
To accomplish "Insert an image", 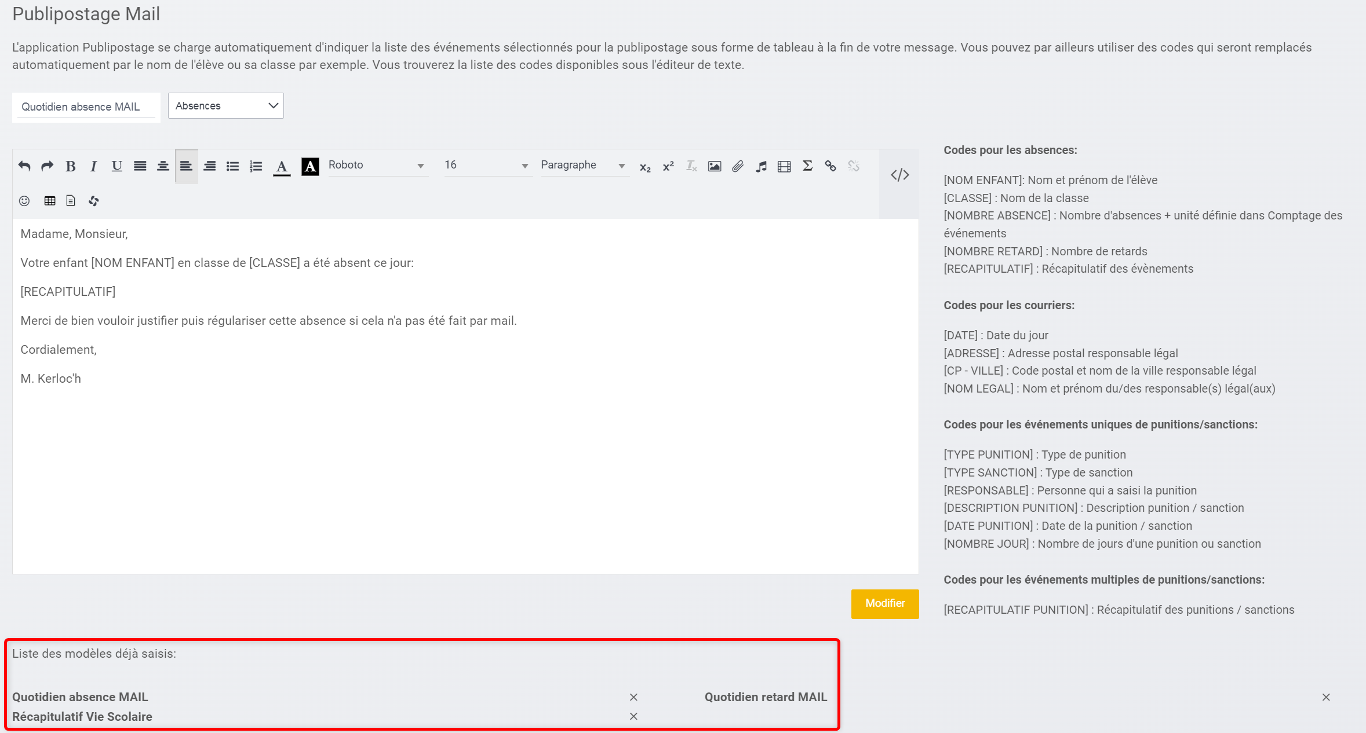I will [x=715, y=167].
